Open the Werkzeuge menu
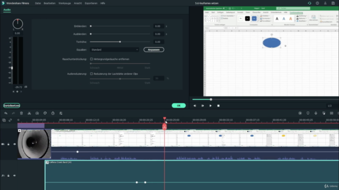The height and width of the screenshot is (190, 339). click(x=65, y=3)
